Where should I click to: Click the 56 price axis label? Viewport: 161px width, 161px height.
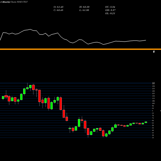pos(153,125)
